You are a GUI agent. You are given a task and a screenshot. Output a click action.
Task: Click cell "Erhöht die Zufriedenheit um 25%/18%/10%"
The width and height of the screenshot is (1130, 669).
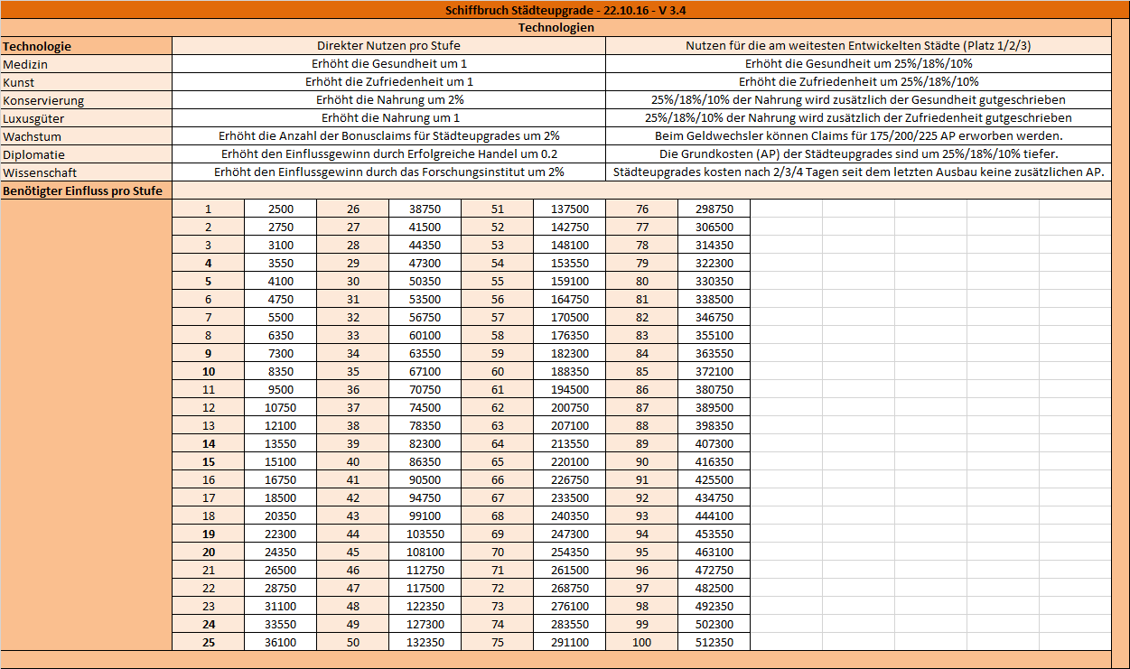coord(858,82)
